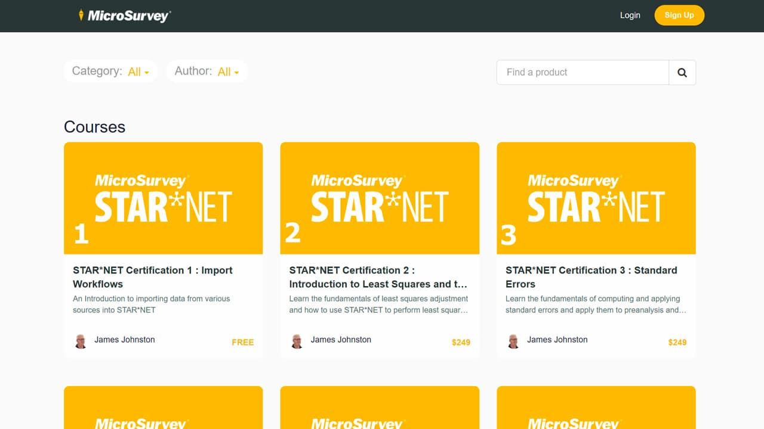This screenshot has width=764, height=429.
Task: Click the Certification 3 : Standard Errors title
Action: pyautogui.click(x=591, y=277)
